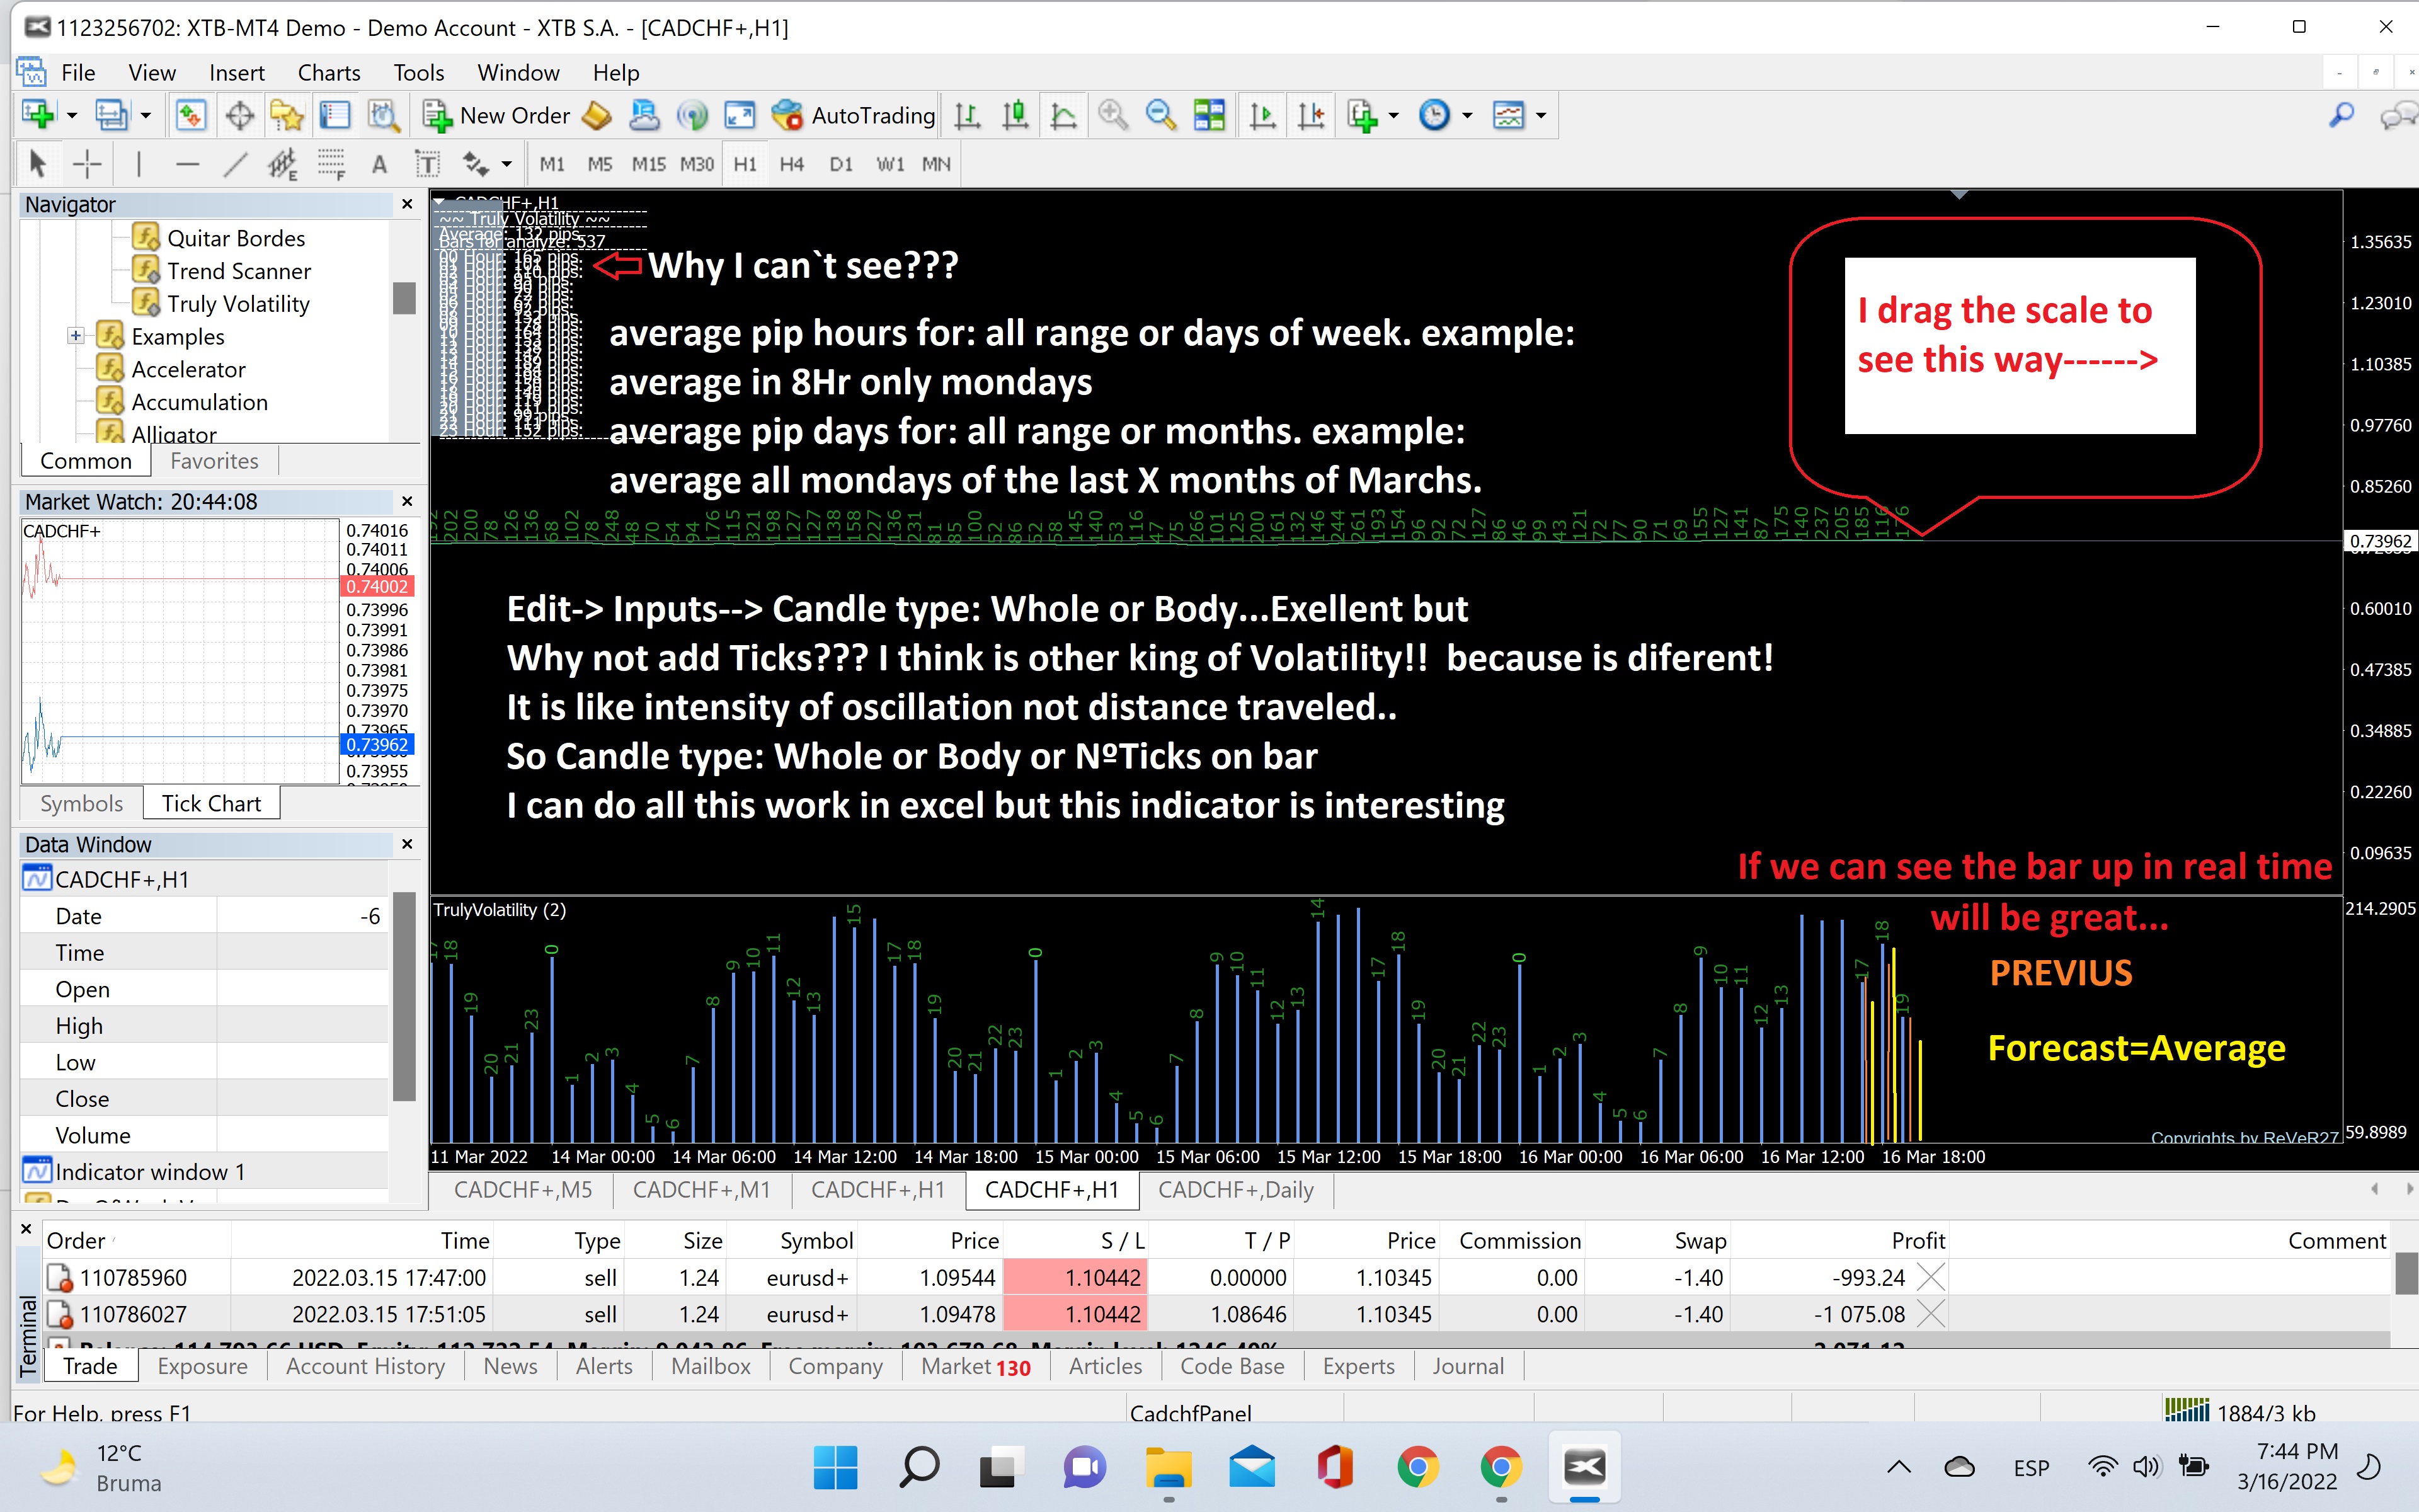Image resolution: width=2419 pixels, height=1512 pixels.
Task: Toggle chart shift
Action: tap(1310, 116)
